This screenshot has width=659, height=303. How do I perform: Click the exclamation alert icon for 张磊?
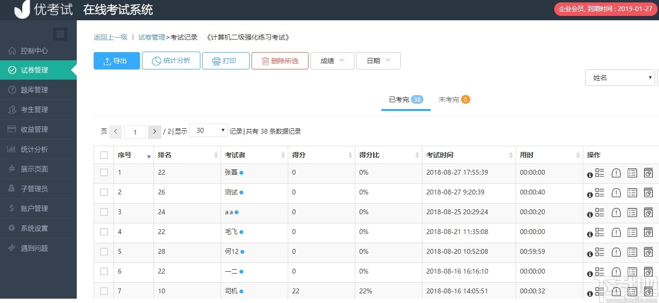pyautogui.click(x=616, y=173)
